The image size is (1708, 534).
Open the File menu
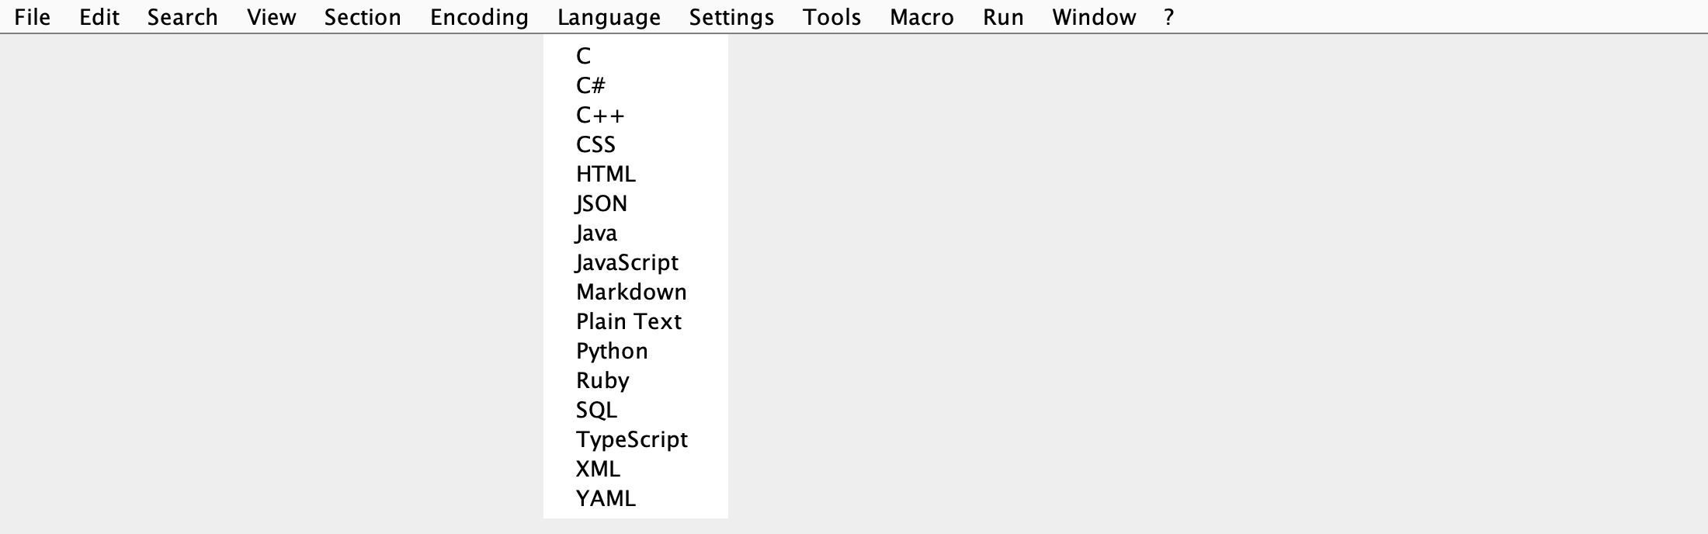(x=33, y=17)
